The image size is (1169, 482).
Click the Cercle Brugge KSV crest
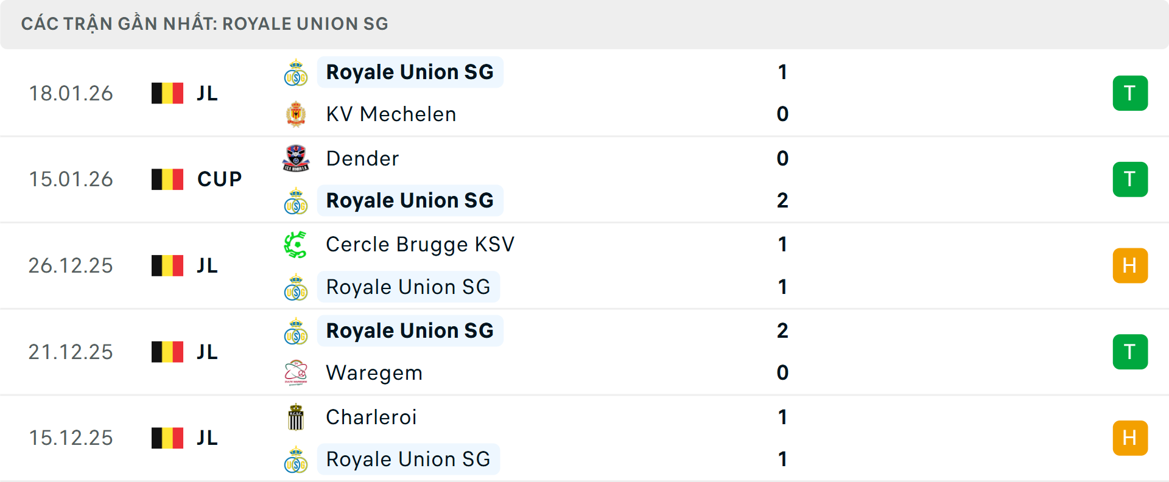[x=296, y=245]
